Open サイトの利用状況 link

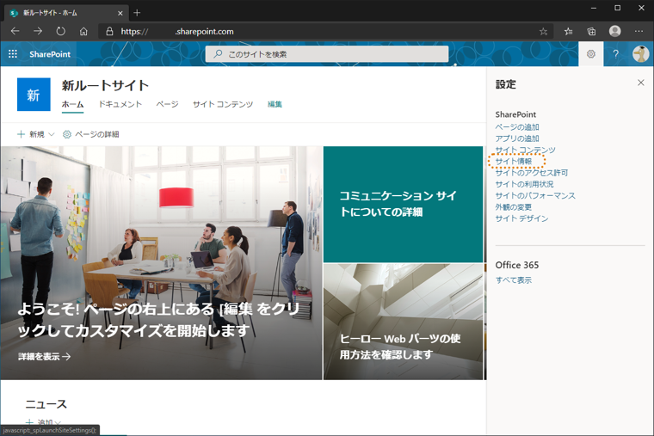tap(524, 184)
